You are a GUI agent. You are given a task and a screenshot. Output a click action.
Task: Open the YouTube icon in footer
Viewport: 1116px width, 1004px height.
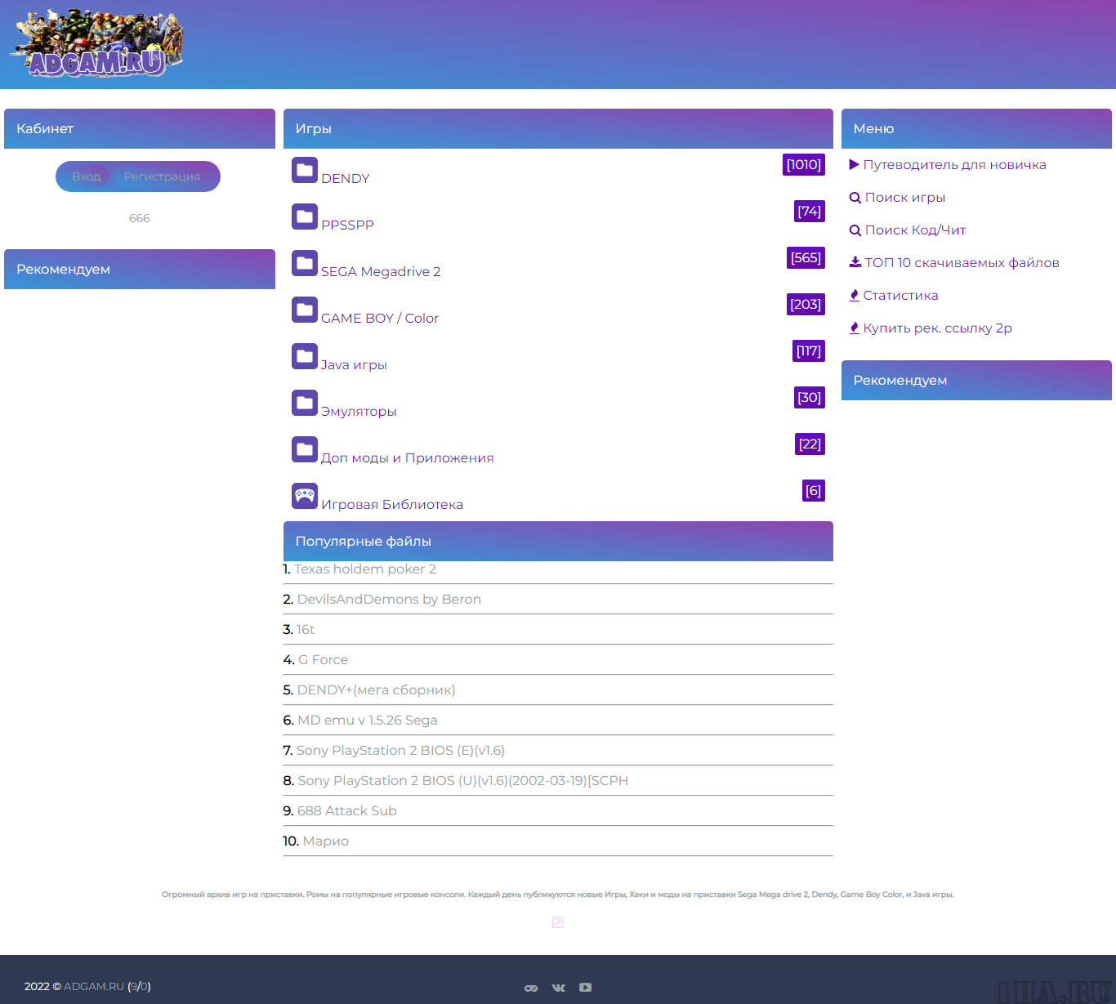(x=586, y=988)
